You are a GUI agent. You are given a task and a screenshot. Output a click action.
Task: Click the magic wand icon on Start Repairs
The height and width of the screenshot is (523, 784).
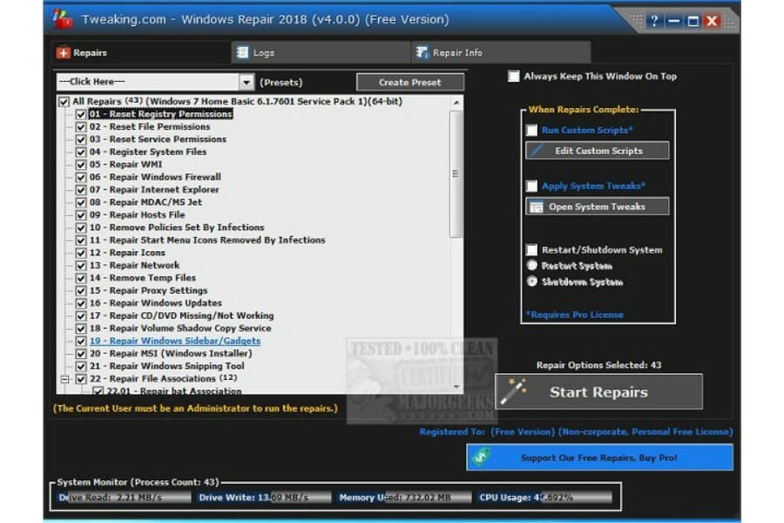513,391
